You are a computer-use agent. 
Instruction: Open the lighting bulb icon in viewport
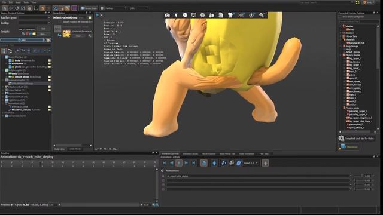click(176, 15)
